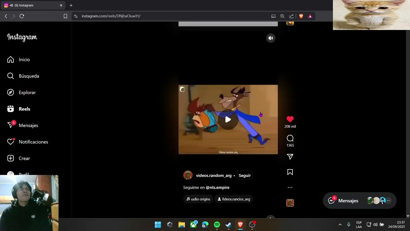Click Crear plus in sidebar

click(x=19, y=158)
